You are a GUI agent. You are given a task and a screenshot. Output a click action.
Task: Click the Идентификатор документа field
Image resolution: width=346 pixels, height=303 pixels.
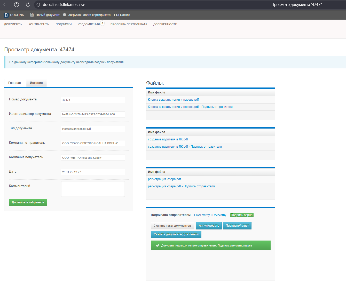click(93, 114)
